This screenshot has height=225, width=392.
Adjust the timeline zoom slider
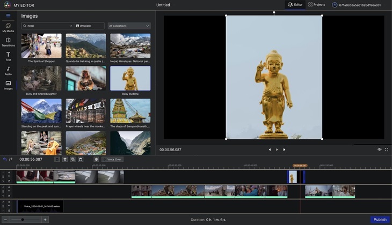click(x=23, y=220)
